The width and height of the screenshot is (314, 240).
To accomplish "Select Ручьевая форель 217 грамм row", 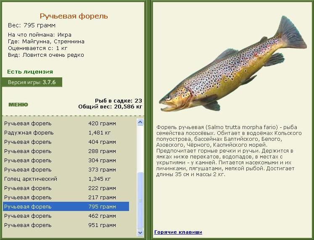I will pos(66,198).
